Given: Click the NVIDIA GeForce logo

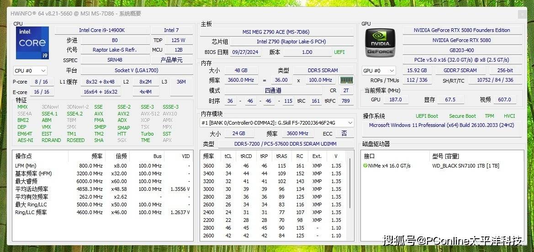Looking at the screenshot, I should click(x=381, y=43).
